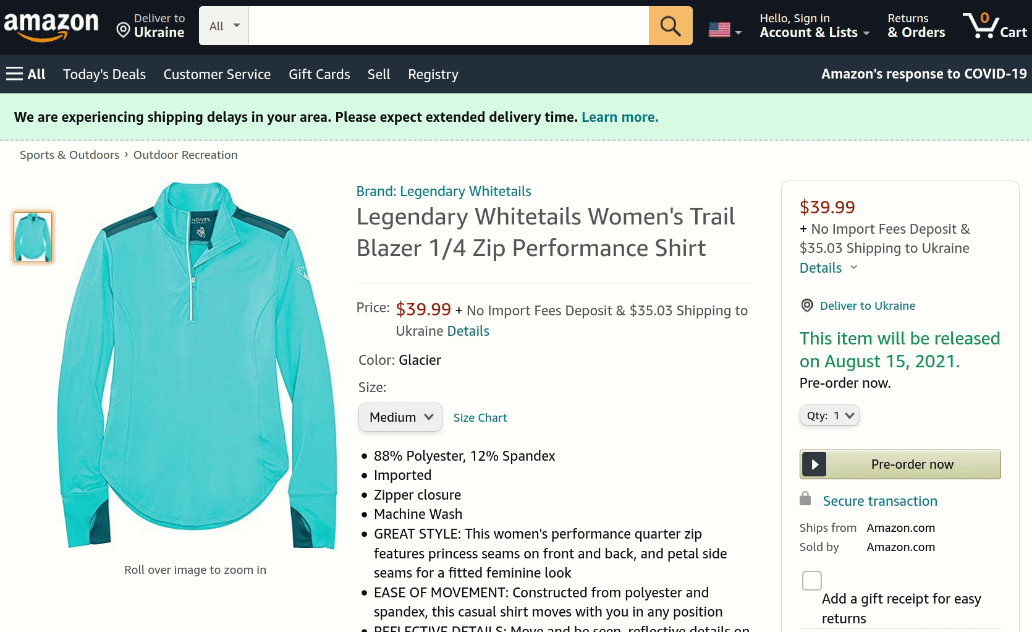The height and width of the screenshot is (632, 1032).
Task: Open Today's Deals menu item
Action: coord(104,74)
